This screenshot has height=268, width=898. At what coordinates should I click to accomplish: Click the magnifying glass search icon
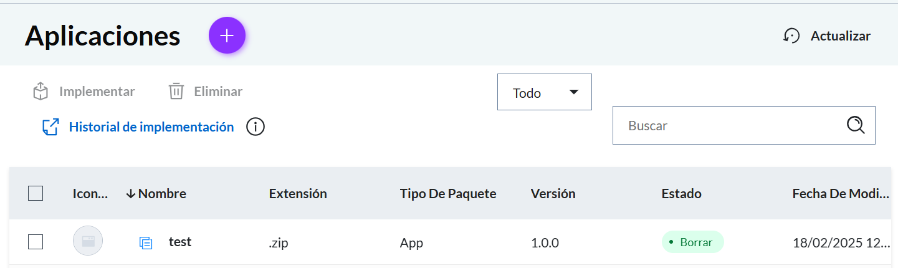coord(856,125)
